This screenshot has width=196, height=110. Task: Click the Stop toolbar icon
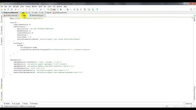pyautogui.click(x=81, y=9)
